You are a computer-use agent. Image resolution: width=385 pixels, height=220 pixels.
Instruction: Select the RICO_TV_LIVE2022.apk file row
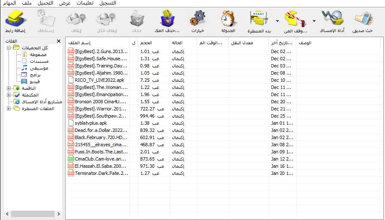223,80
